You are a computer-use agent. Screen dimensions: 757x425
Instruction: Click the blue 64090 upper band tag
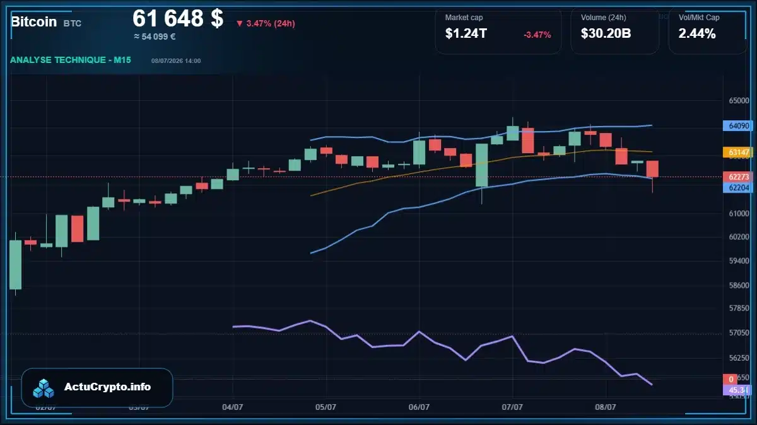[737, 125]
